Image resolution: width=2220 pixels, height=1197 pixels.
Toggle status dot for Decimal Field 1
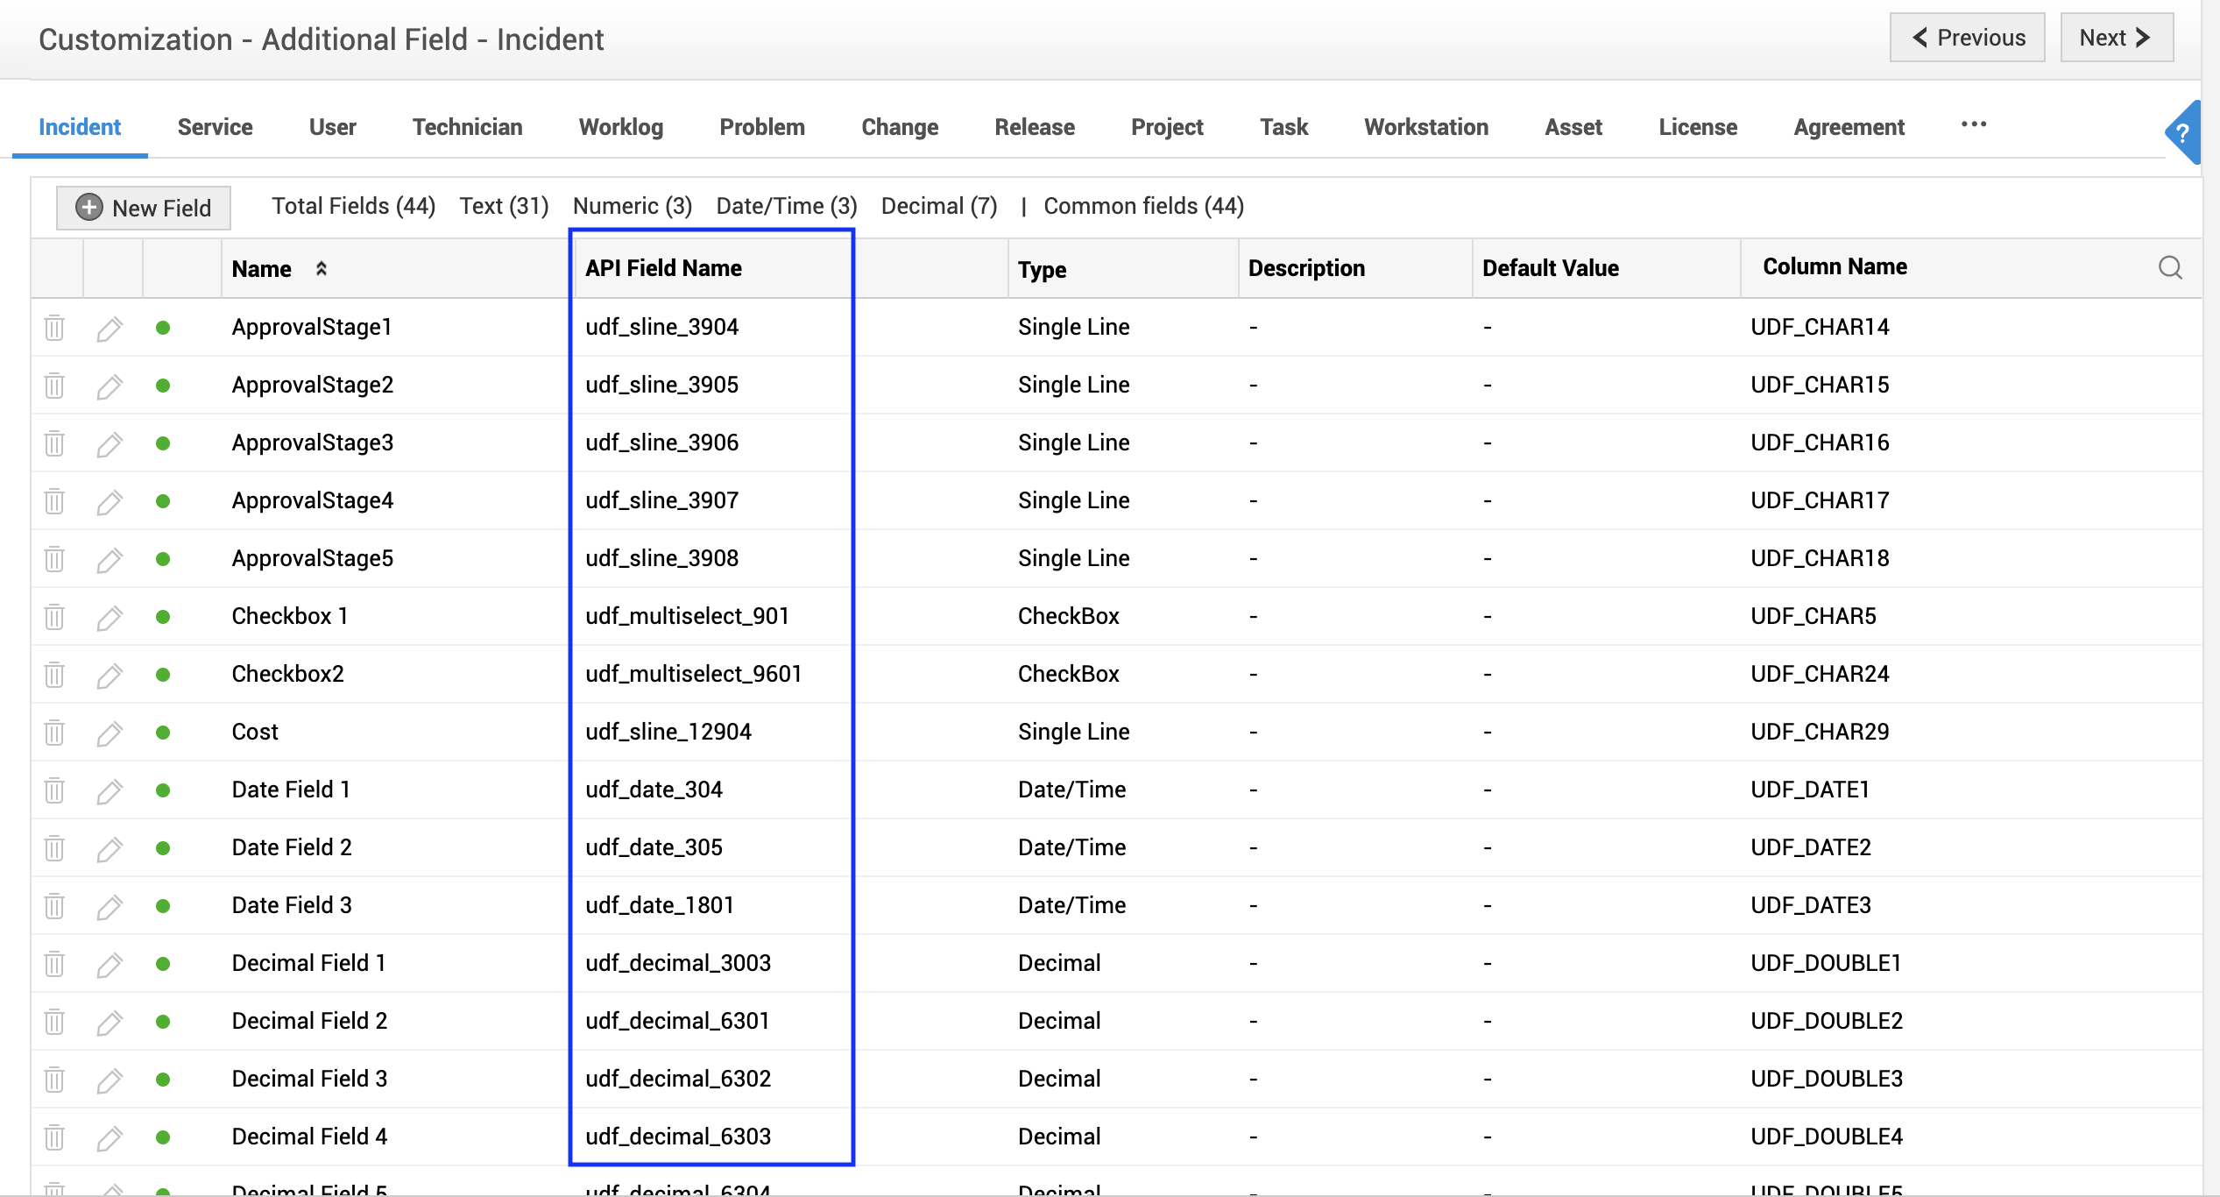(x=163, y=964)
